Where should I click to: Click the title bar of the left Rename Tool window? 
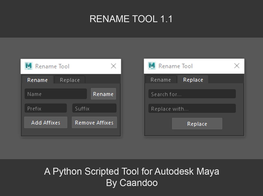click(79, 66)
